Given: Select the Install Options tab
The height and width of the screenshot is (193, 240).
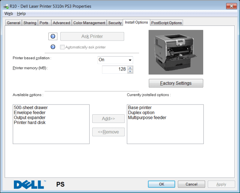Looking at the screenshot, I should tap(136, 22).
